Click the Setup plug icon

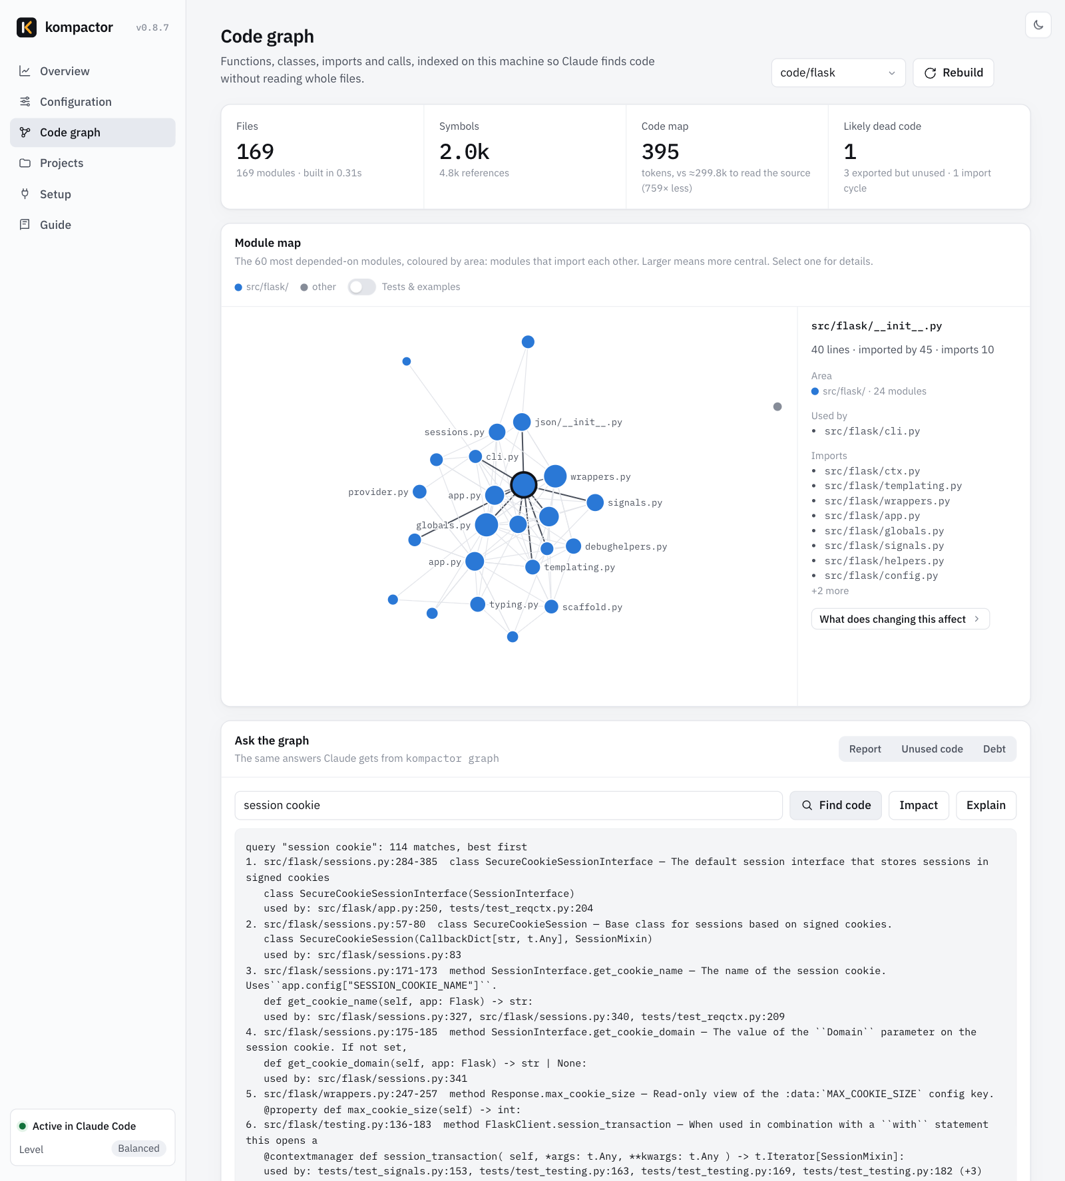(x=25, y=194)
